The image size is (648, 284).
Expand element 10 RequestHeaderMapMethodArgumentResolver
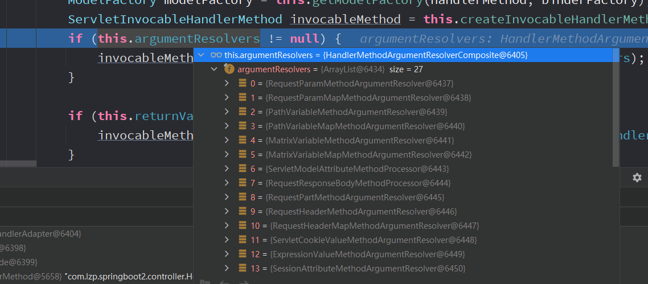227,226
